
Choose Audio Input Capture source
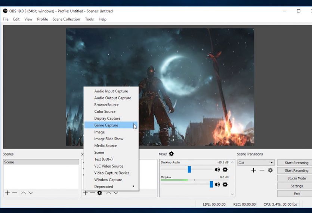(x=111, y=91)
